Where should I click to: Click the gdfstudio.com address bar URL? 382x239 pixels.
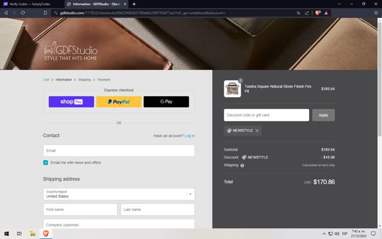pyautogui.click(x=143, y=13)
